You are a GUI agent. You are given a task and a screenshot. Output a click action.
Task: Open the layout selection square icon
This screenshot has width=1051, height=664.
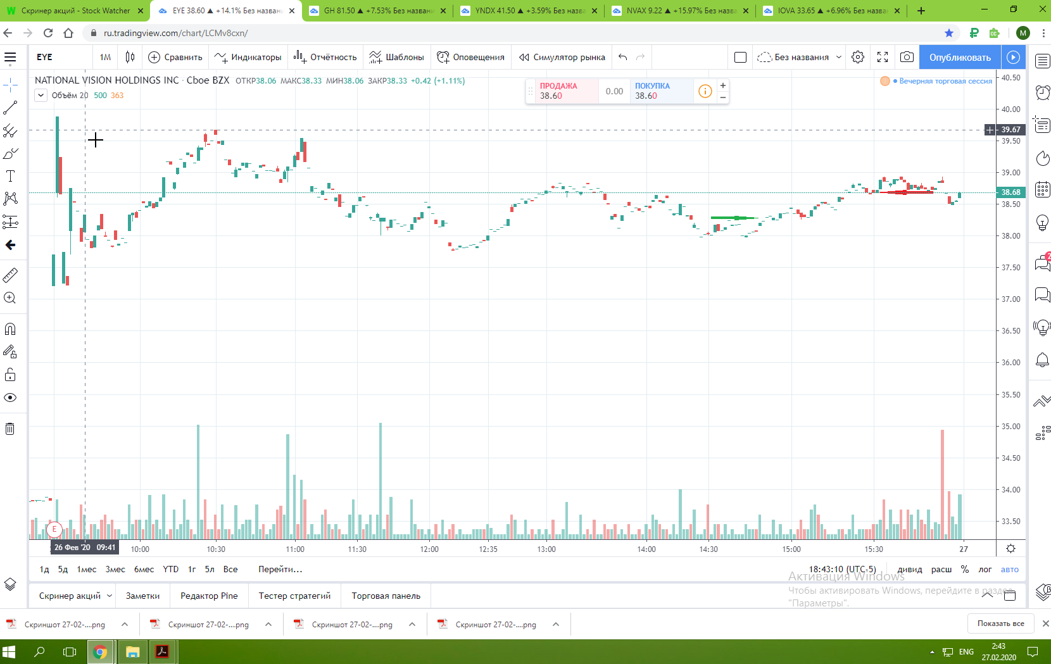740,57
